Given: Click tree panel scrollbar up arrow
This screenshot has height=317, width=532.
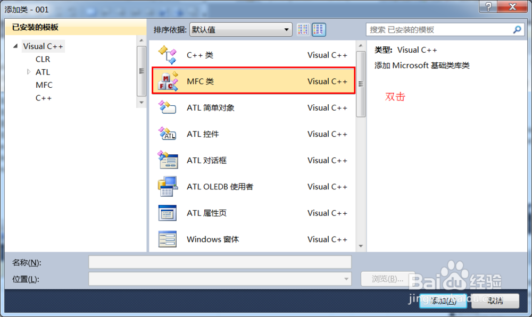Looking at the screenshot, I should [x=142, y=40].
